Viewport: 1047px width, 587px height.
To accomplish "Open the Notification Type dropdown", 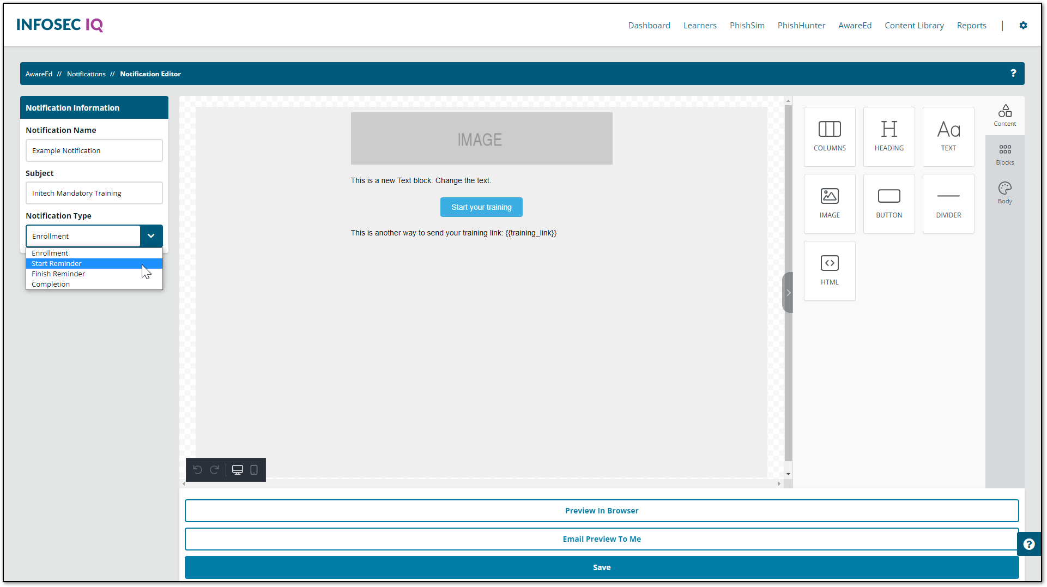I will point(150,236).
